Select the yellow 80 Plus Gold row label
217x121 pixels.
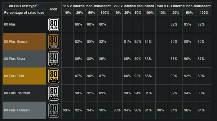pos(24,76)
